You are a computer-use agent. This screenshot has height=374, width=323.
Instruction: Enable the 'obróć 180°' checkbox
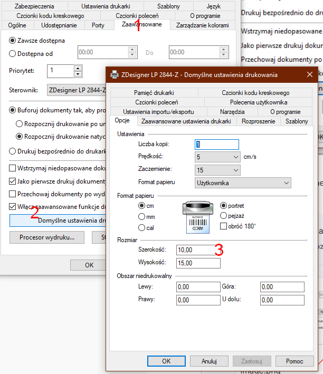click(x=224, y=226)
